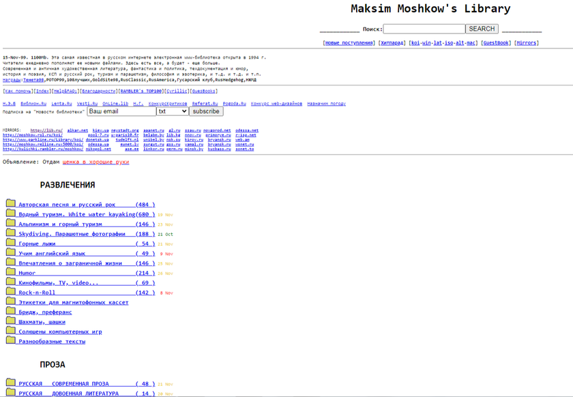Open the http://lib.ru/ mirror link
The height and width of the screenshot is (397, 573).
(x=46, y=130)
